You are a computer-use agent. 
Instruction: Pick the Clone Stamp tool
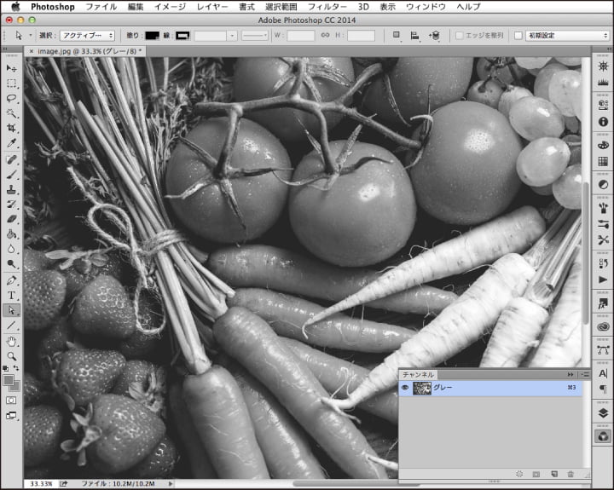click(x=12, y=189)
